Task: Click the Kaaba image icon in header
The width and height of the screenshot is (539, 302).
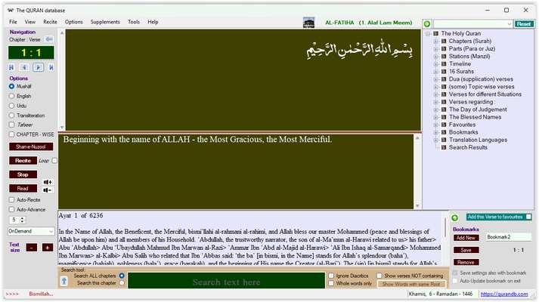Action: tap(308, 23)
